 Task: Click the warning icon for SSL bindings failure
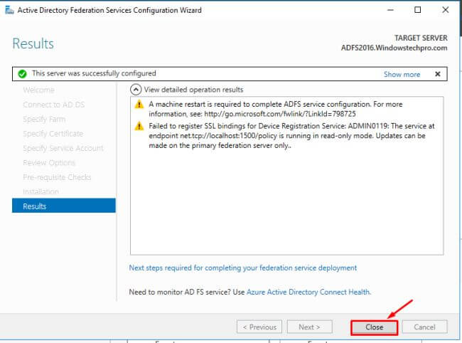(x=139, y=126)
